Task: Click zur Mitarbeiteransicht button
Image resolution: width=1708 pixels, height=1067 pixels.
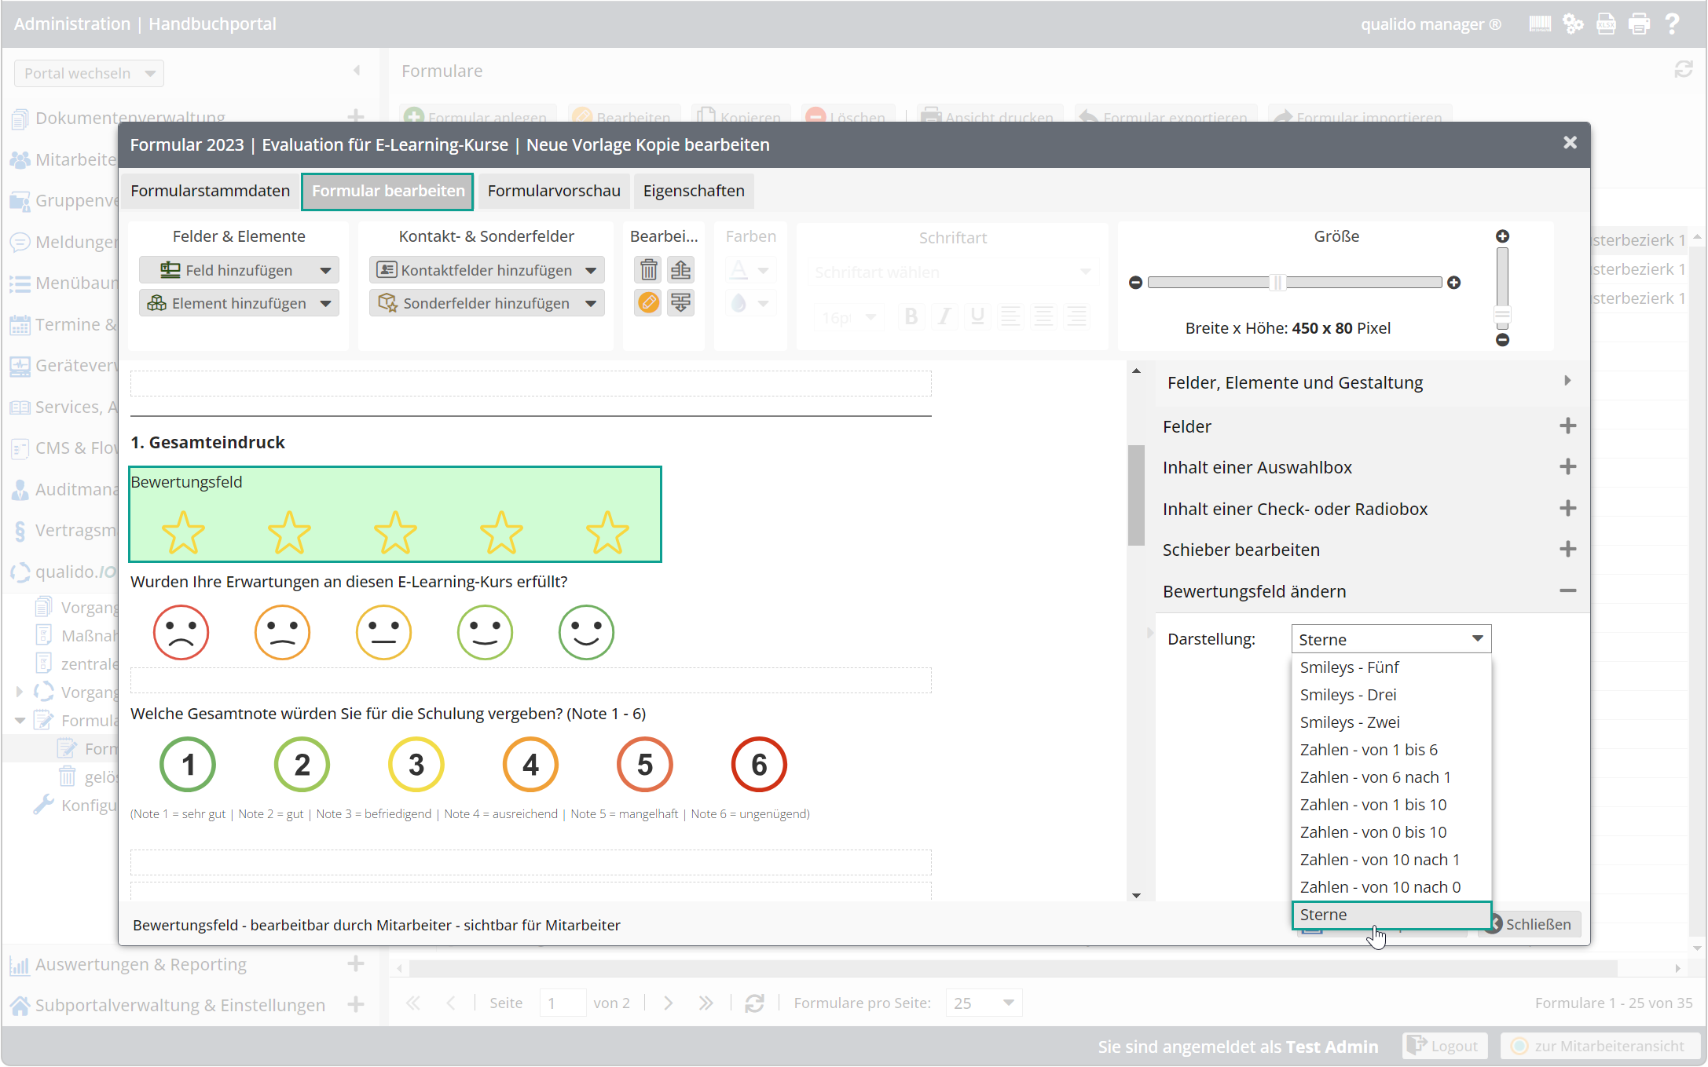Action: coord(1600,1046)
